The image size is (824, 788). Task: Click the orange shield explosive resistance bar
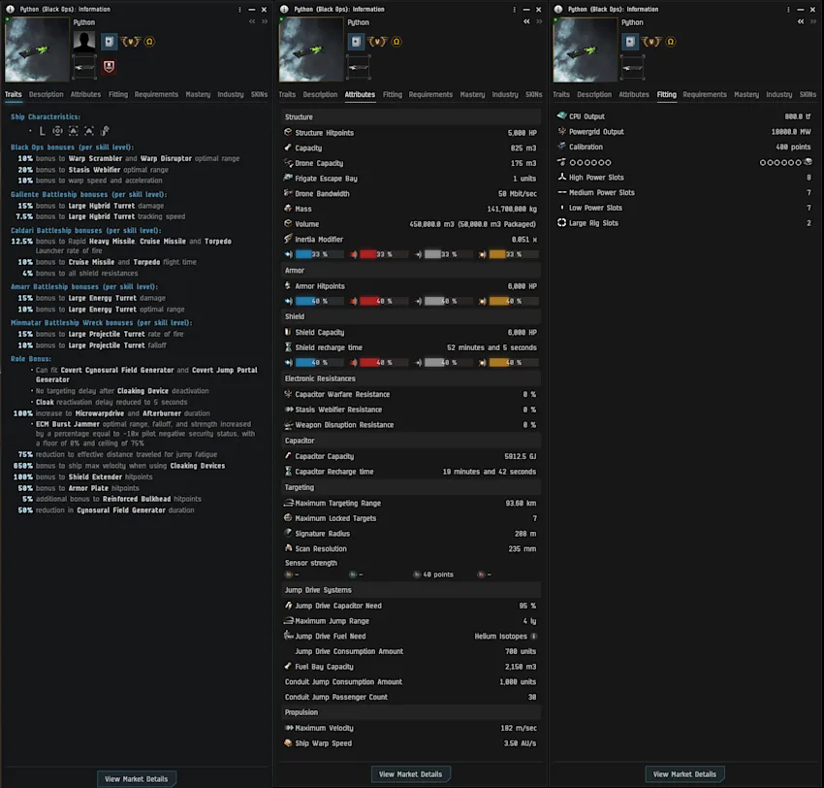point(514,362)
